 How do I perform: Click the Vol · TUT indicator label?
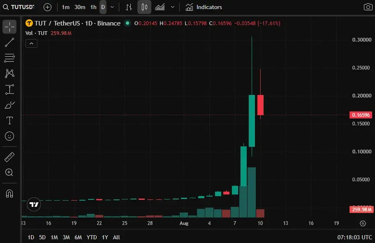click(x=36, y=33)
